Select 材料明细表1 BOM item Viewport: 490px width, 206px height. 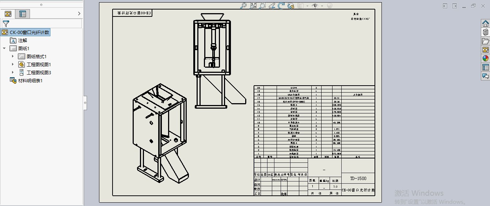[x=30, y=80]
